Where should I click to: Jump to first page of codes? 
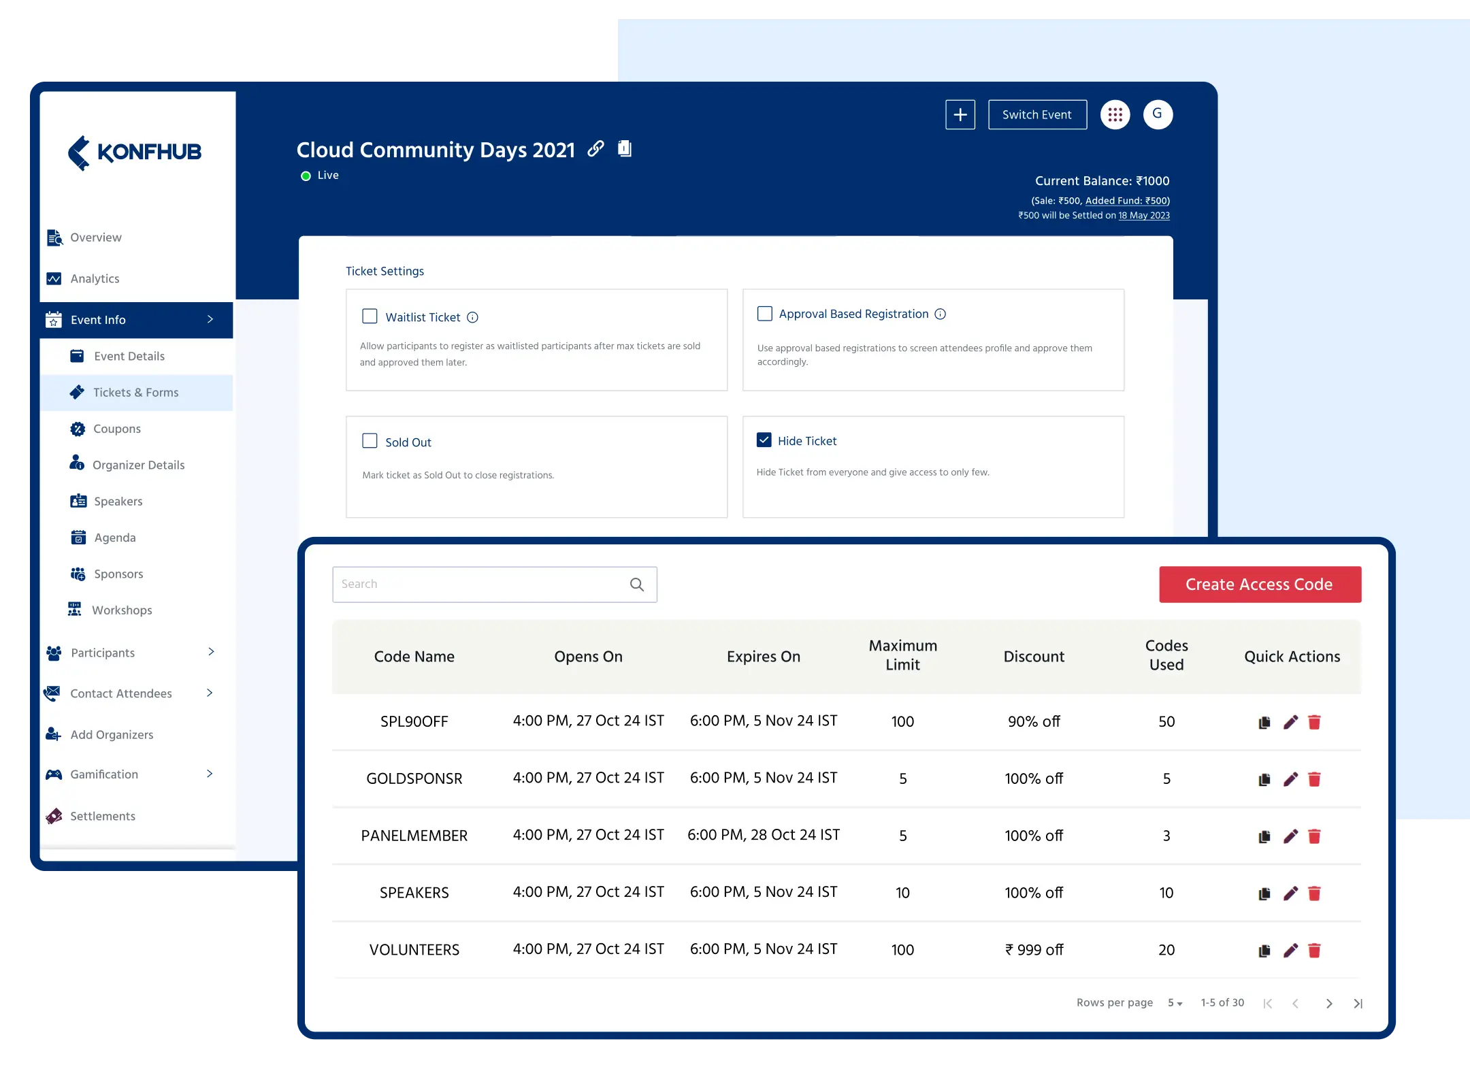[x=1268, y=1004]
